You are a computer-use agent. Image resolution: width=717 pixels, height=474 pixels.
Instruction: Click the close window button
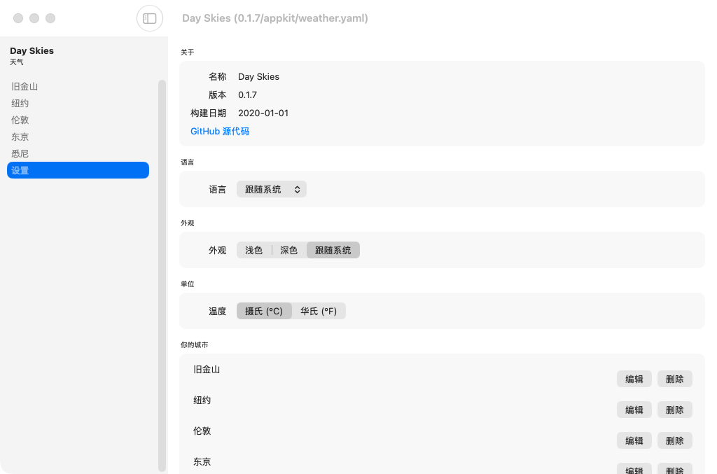click(18, 18)
